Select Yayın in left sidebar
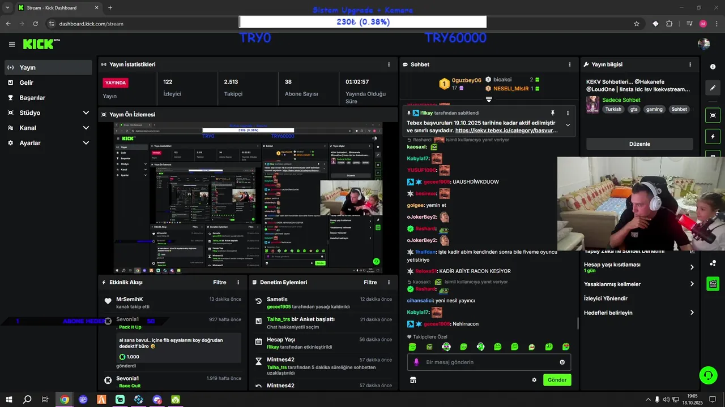Screen dimensions: 725x407 (x=48, y=67)
